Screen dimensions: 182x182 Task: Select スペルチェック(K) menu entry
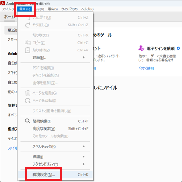[56, 147]
